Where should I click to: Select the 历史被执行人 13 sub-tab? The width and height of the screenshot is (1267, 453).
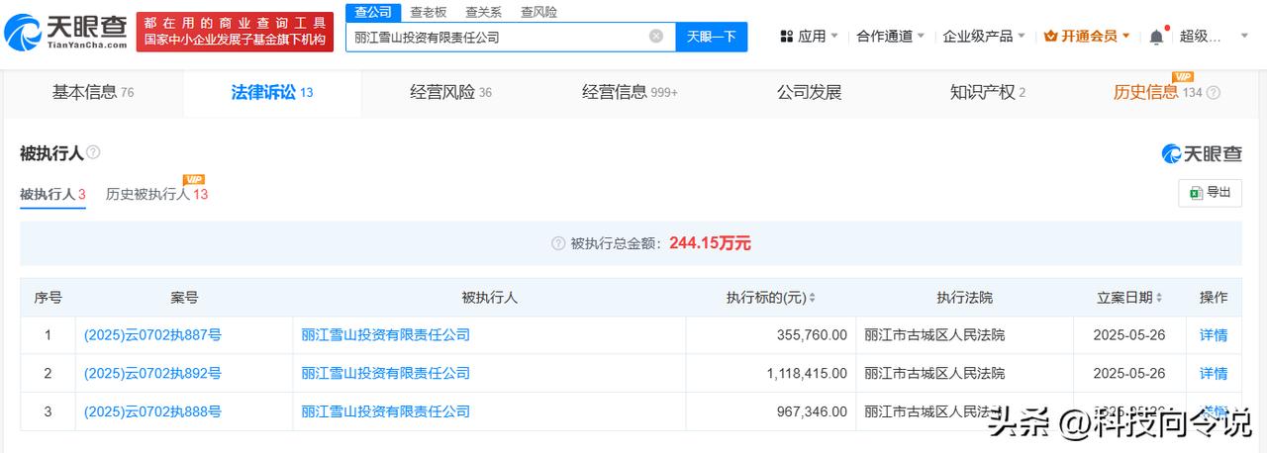tap(156, 195)
